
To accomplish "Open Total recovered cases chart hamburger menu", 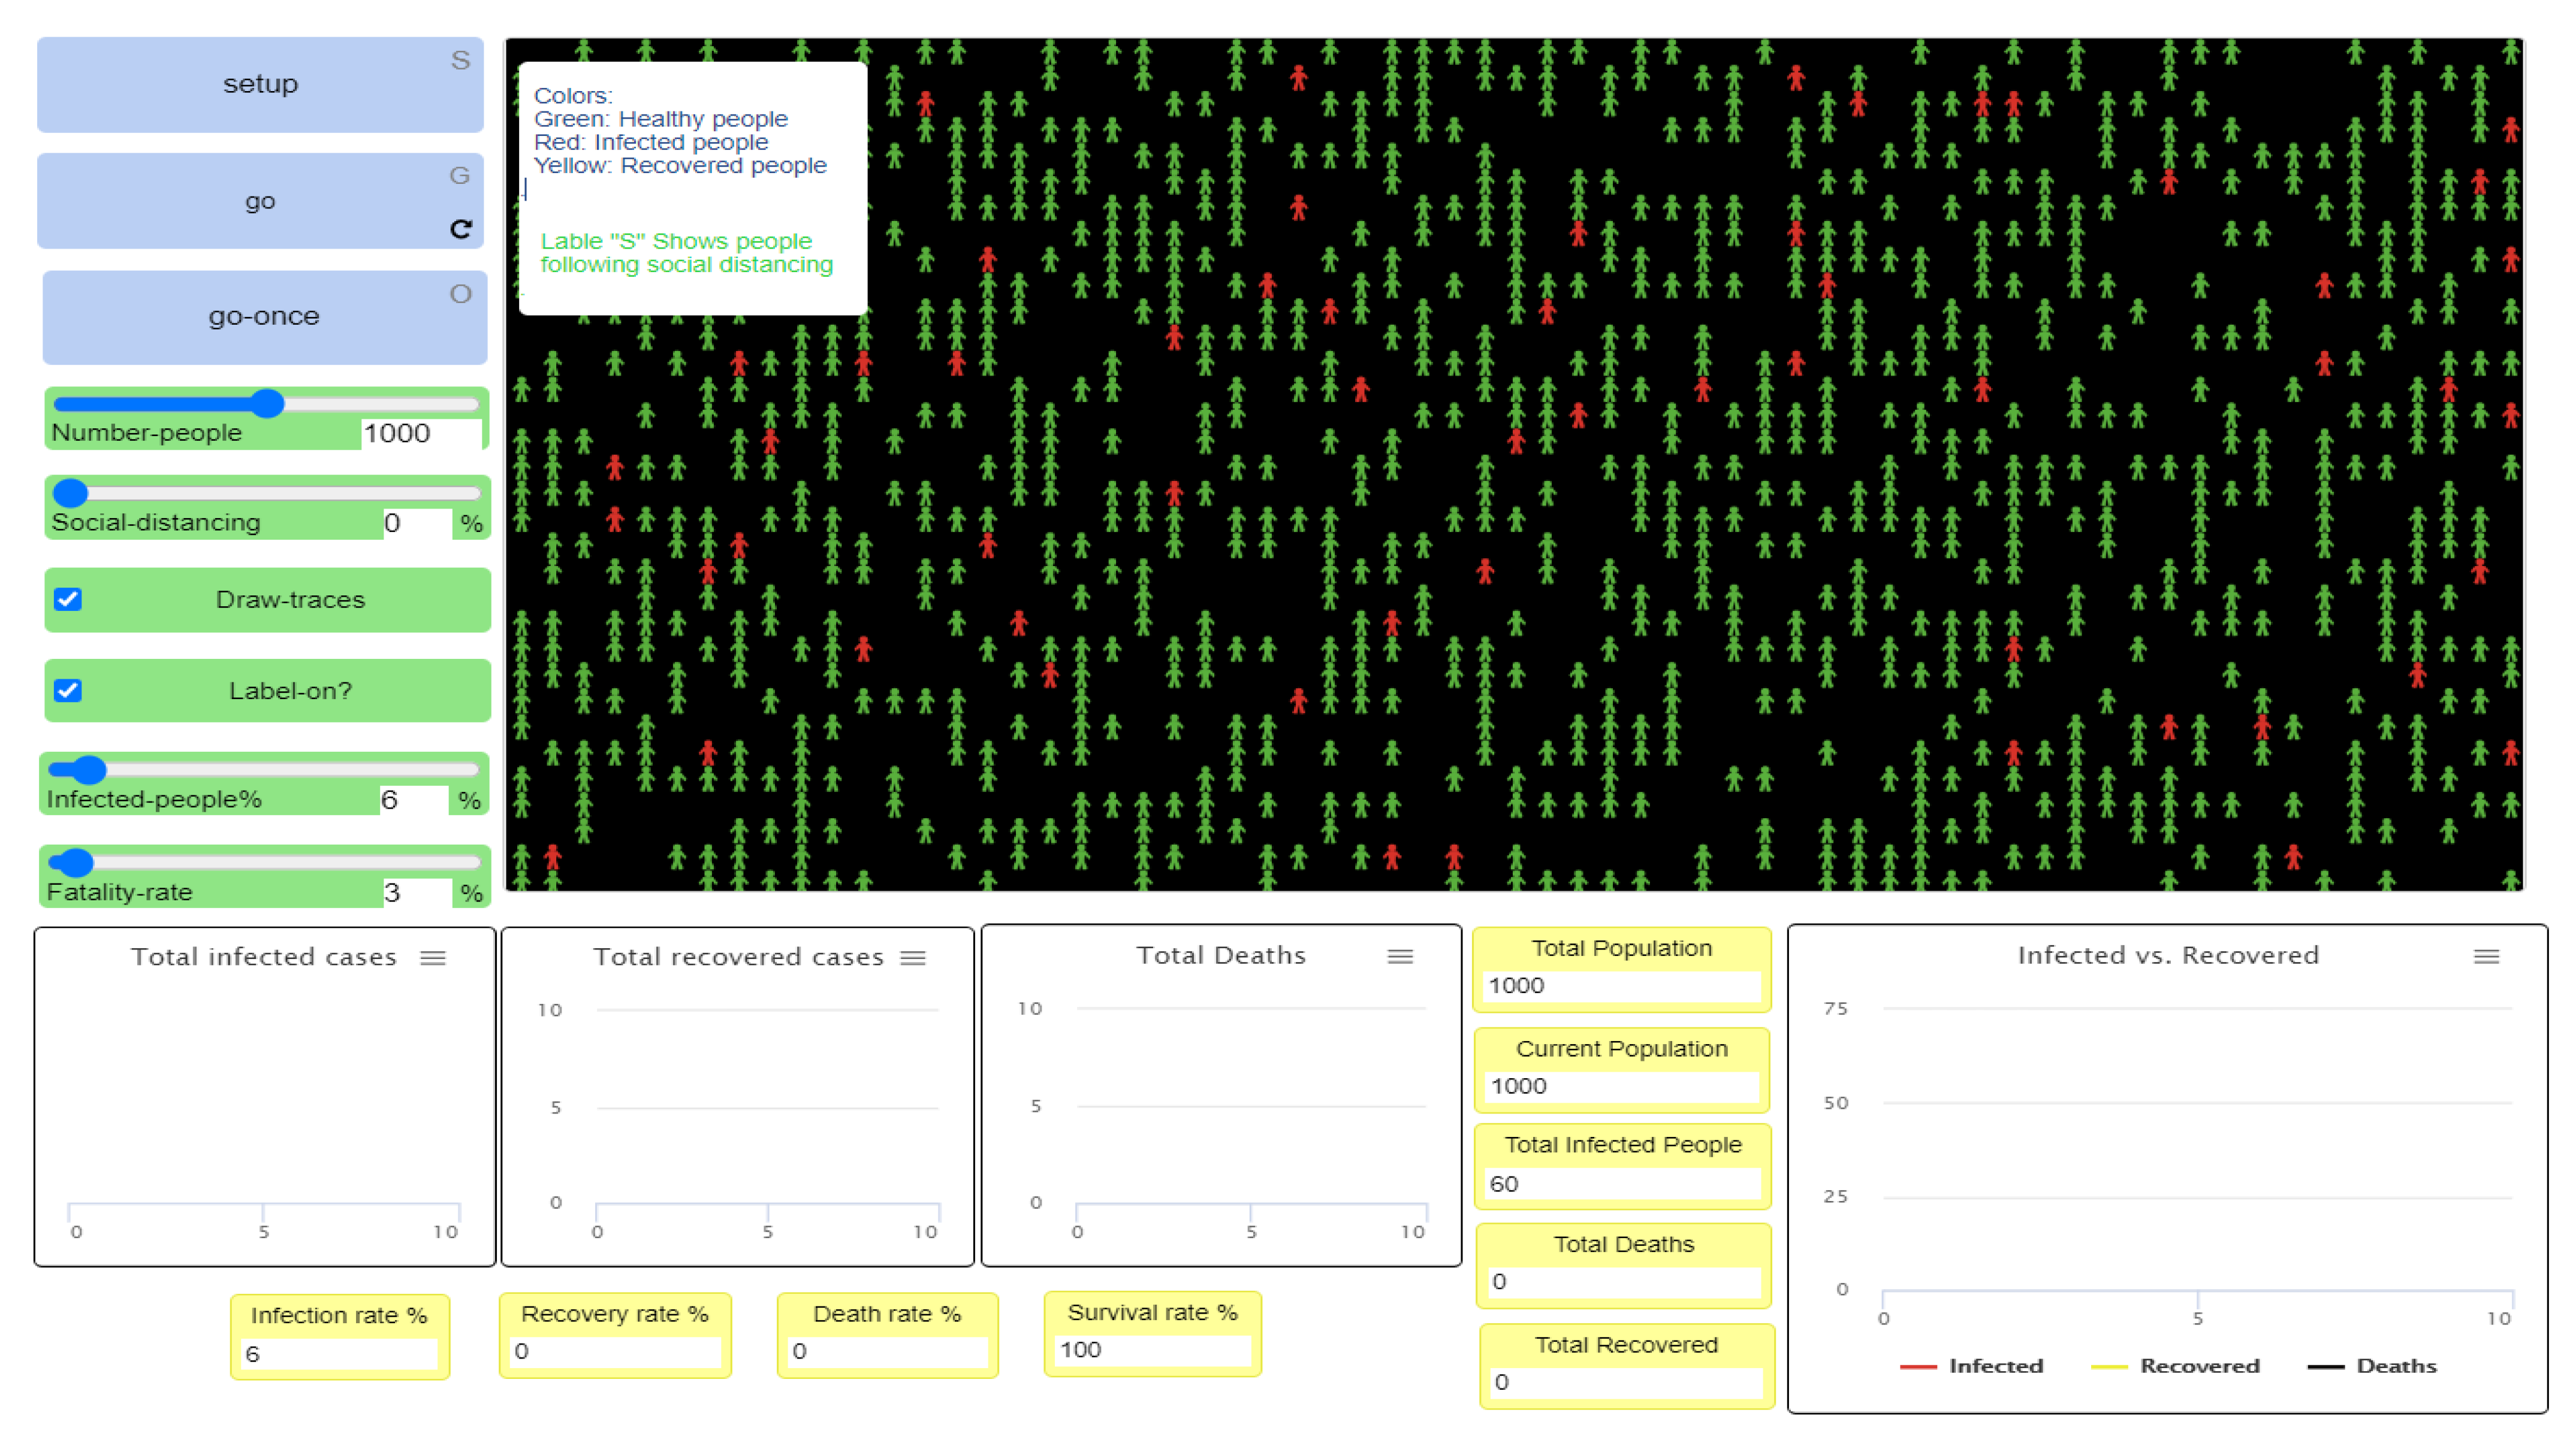I will click(912, 957).
